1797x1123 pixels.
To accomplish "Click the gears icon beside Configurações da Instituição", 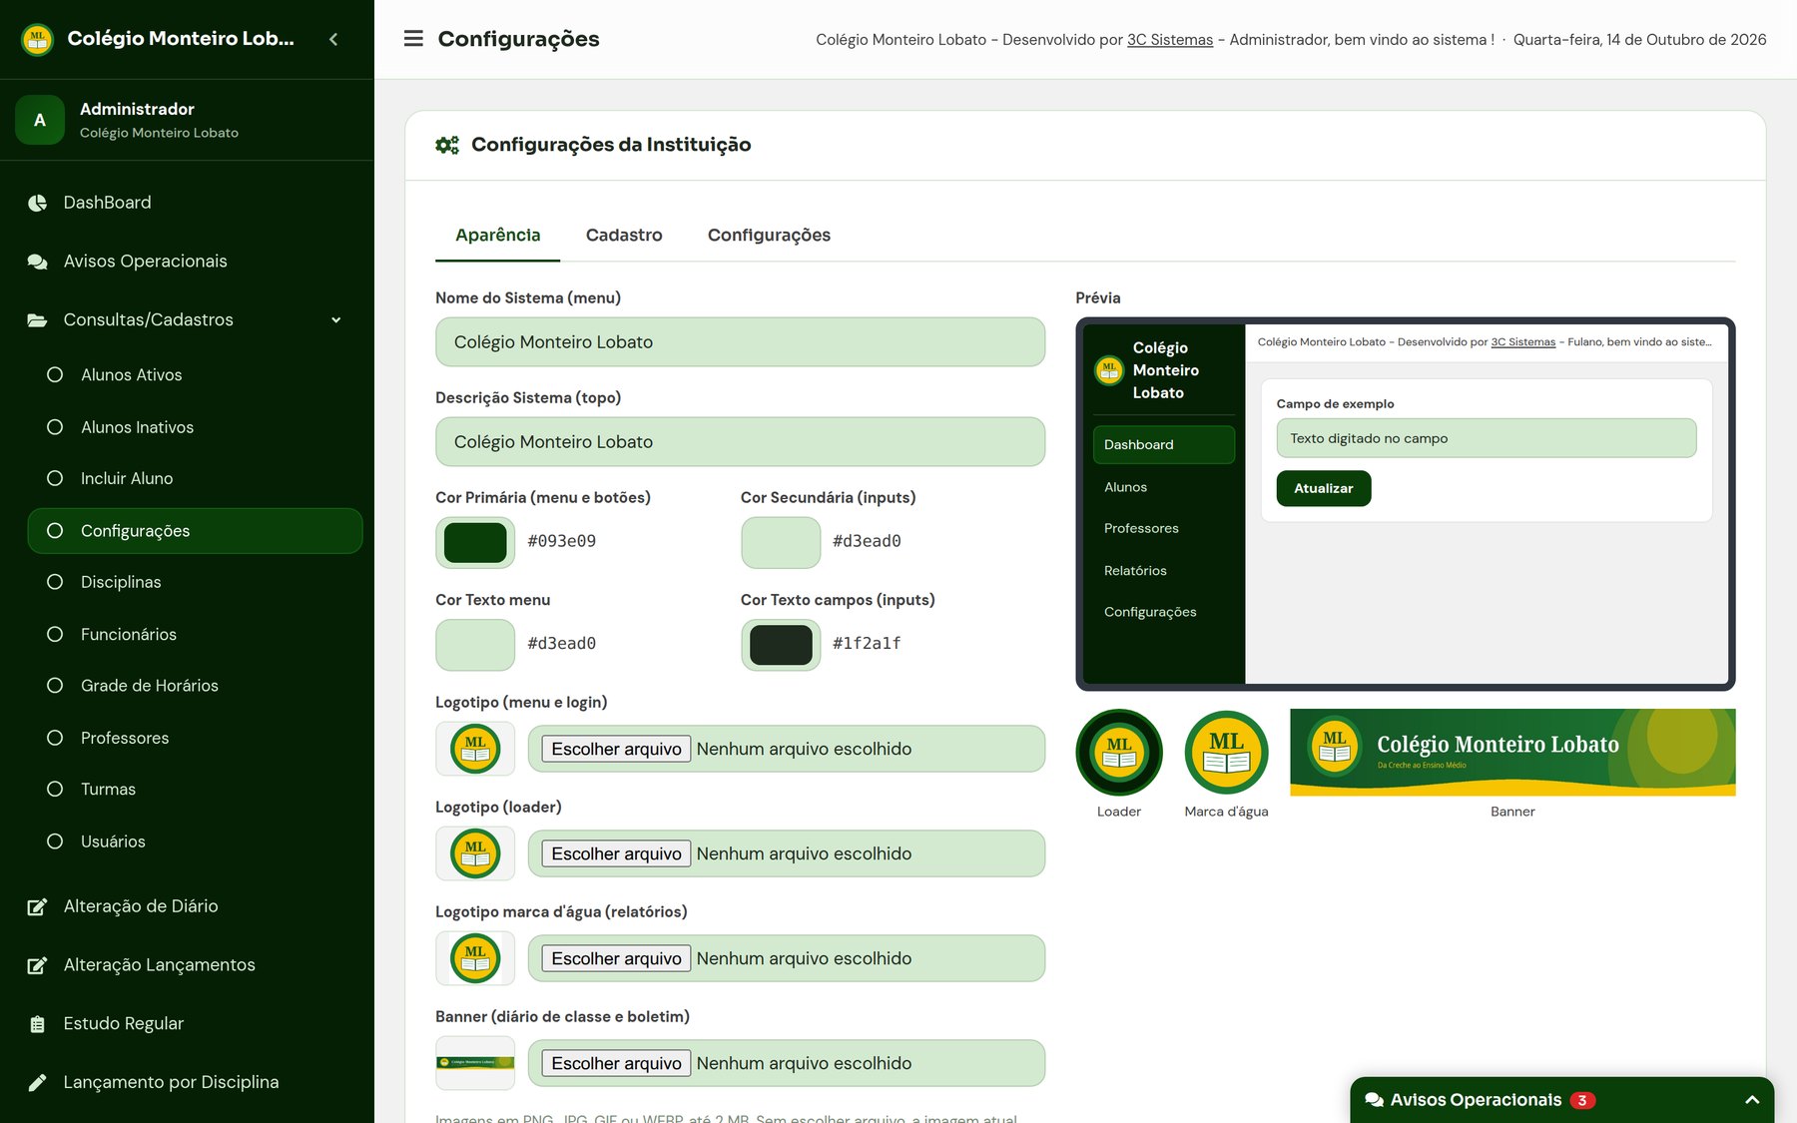I will (x=447, y=145).
